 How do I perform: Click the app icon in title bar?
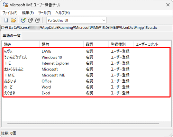pyautogui.click(x=5, y=5)
